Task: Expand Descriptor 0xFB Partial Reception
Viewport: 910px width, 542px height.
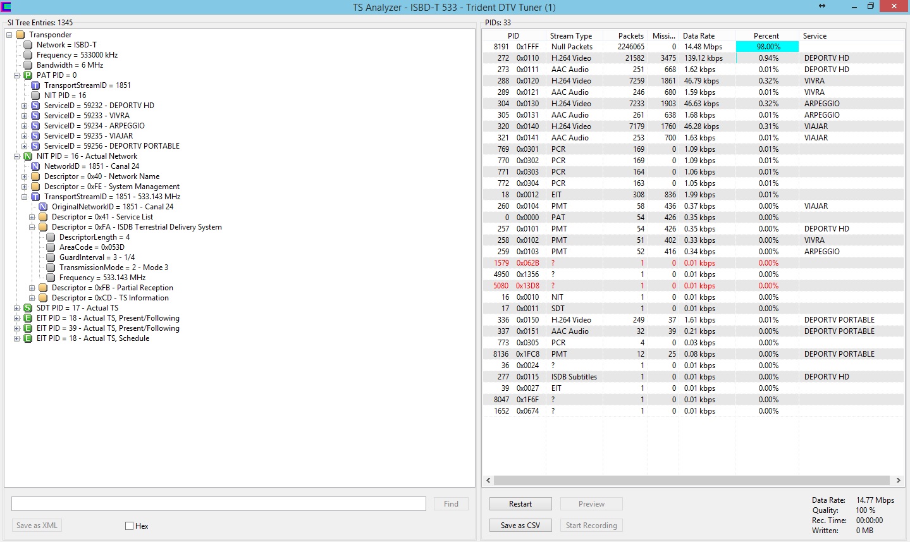Action: coord(32,288)
